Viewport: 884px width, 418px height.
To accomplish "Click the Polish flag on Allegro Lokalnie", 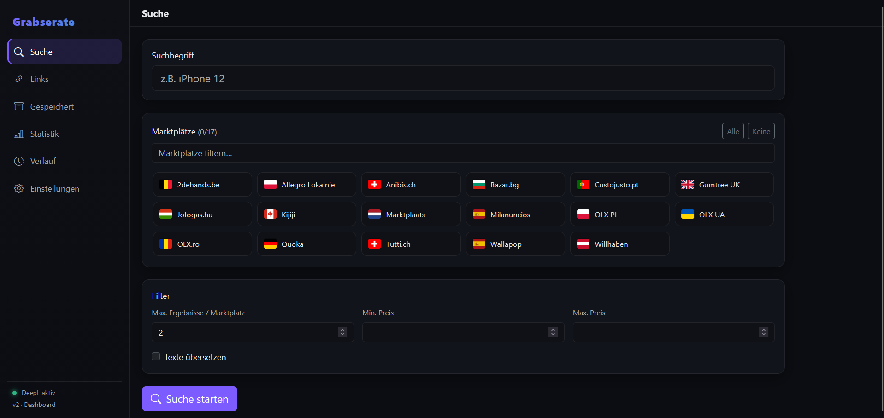I will pyautogui.click(x=270, y=185).
